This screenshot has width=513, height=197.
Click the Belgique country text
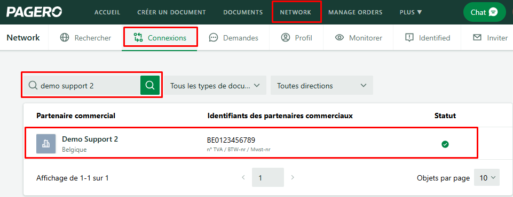click(74, 150)
